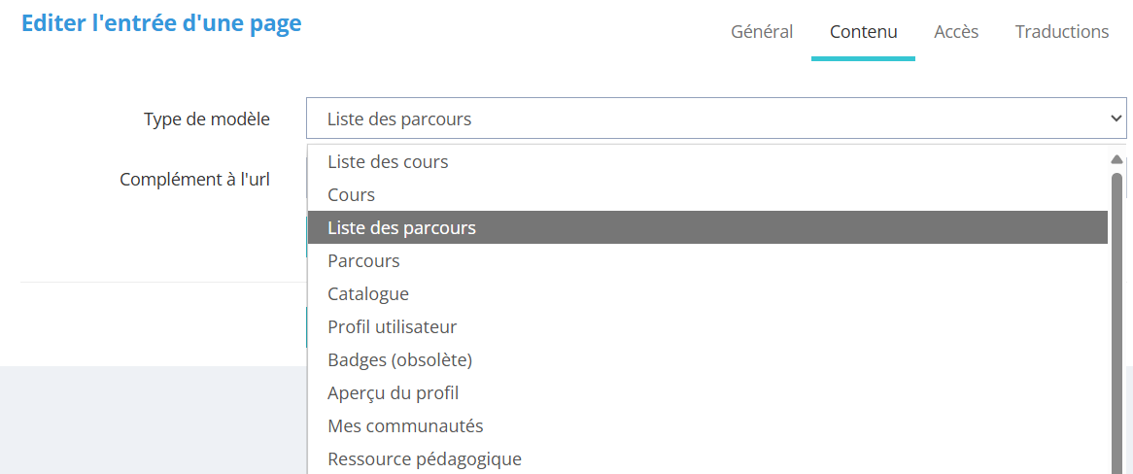Select the "Profil utilisateur" option
This screenshot has height=474, width=1133.
pos(392,327)
